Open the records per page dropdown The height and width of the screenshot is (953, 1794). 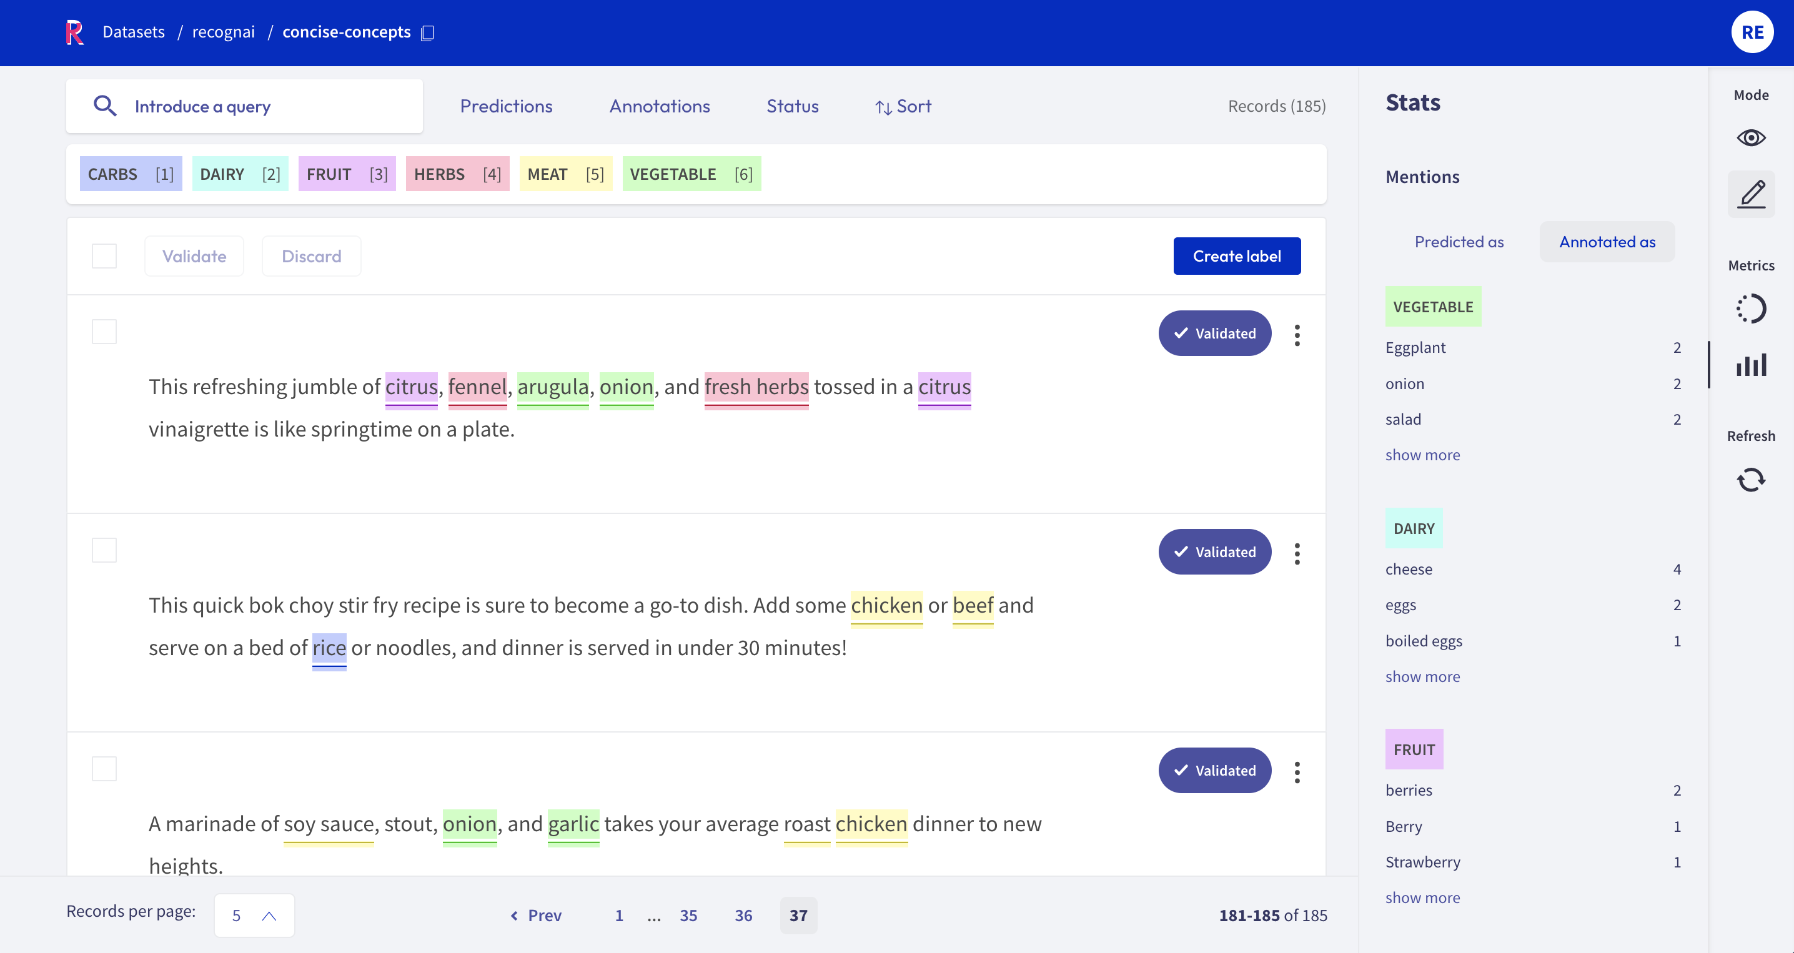pyautogui.click(x=254, y=915)
